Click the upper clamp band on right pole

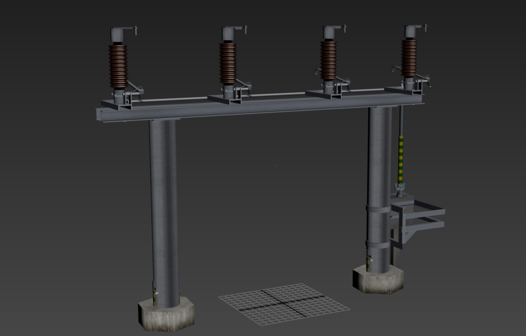(378, 209)
